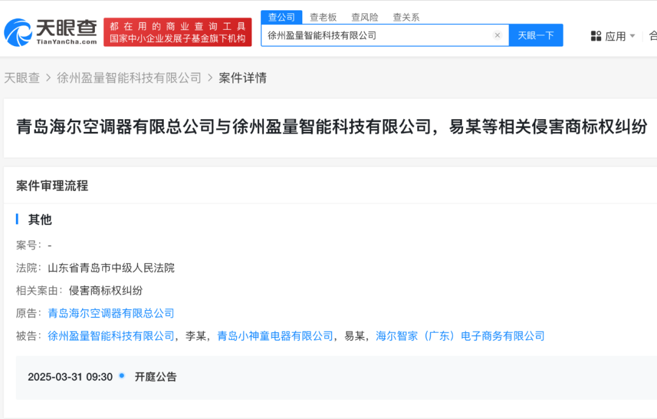Switch to the 查老板 tab
657x419 pixels.
pos(323,17)
